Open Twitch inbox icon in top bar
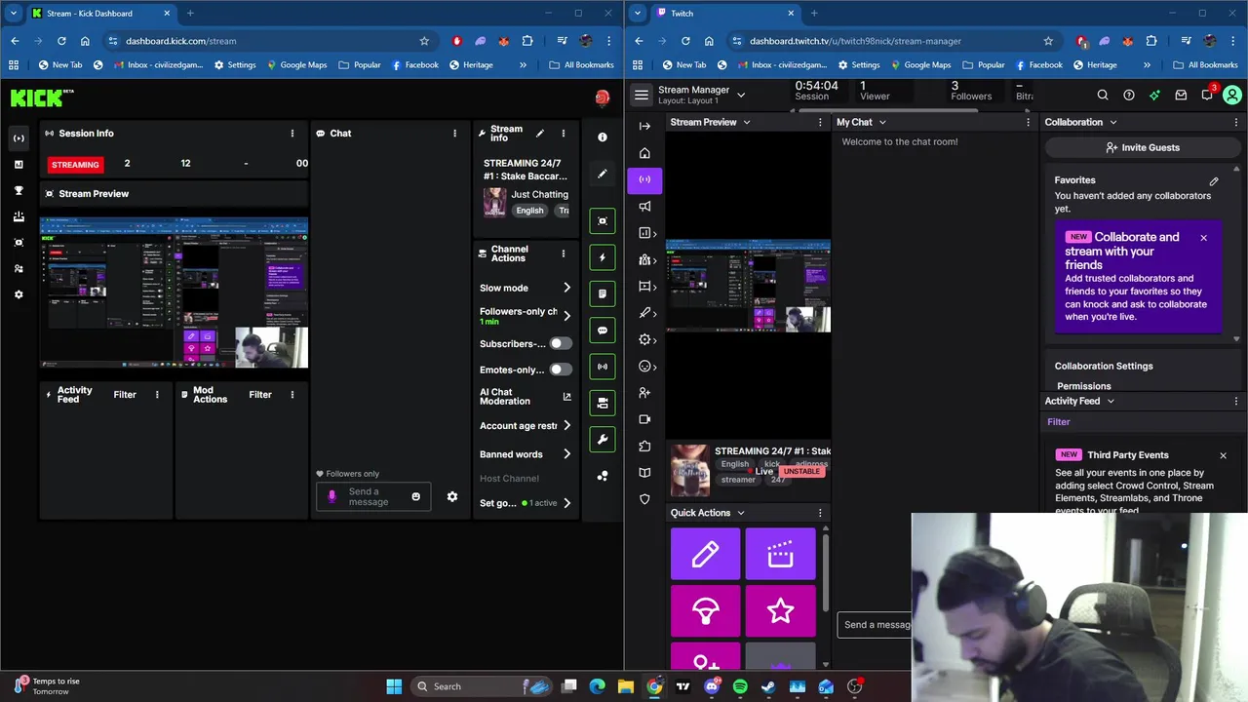Viewport: 1248px width, 702px height. click(x=1181, y=96)
